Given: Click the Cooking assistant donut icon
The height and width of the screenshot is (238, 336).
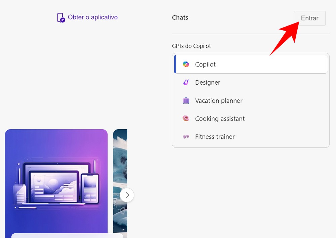Looking at the screenshot, I should 186,118.
